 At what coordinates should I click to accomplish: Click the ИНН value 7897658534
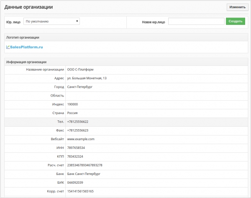point(76,148)
